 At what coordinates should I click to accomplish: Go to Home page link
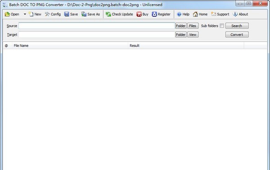(x=200, y=14)
